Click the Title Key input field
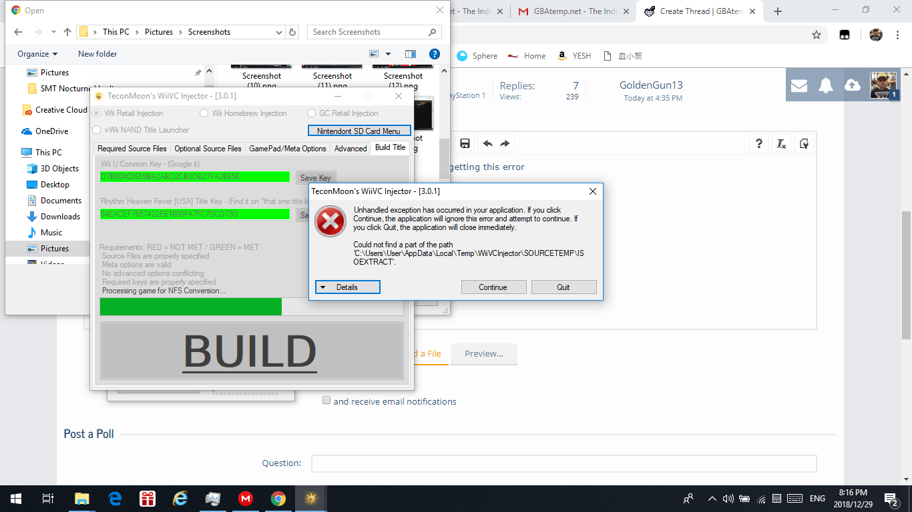This screenshot has height=512, width=912. point(195,214)
